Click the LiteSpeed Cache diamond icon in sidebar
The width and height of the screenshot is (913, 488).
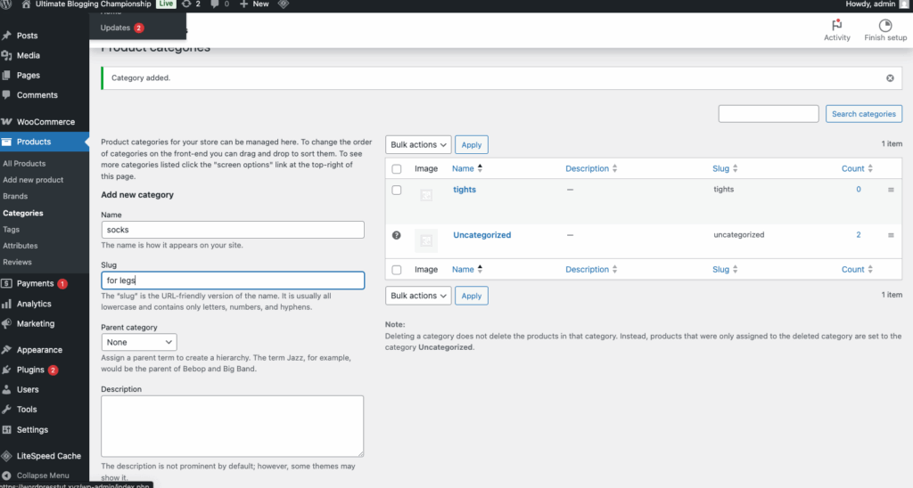pos(6,455)
